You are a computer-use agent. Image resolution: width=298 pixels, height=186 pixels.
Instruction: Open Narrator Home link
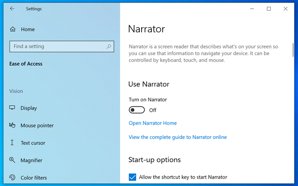[153, 123]
